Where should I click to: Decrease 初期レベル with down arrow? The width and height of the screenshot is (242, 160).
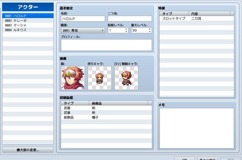(x=126, y=32)
